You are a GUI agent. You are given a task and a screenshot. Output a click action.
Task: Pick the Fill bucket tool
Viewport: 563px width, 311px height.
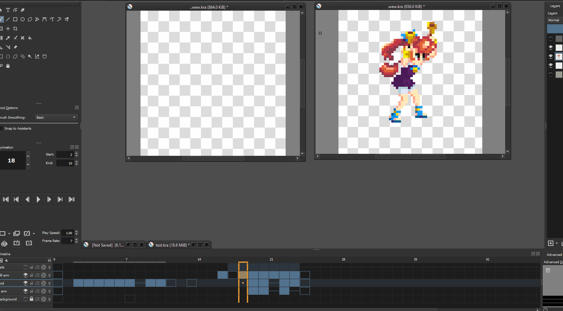(x=30, y=38)
